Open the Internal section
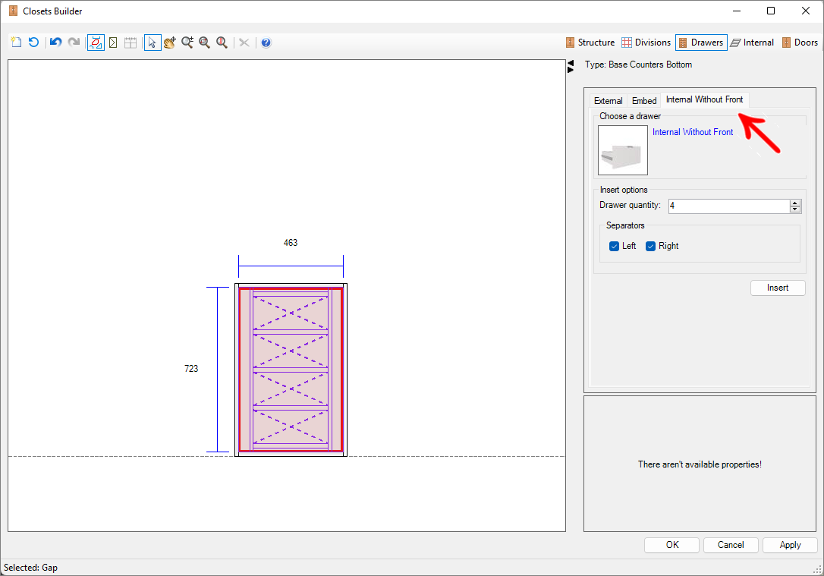 click(x=752, y=42)
